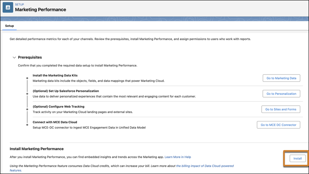The width and height of the screenshot is (309, 174).
Task: Select 'Install the Marketing Data Kits' step title
Action: 55,75
